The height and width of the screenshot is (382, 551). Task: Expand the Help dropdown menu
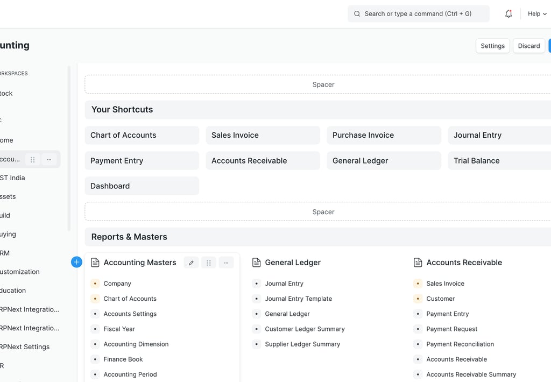tap(536, 14)
